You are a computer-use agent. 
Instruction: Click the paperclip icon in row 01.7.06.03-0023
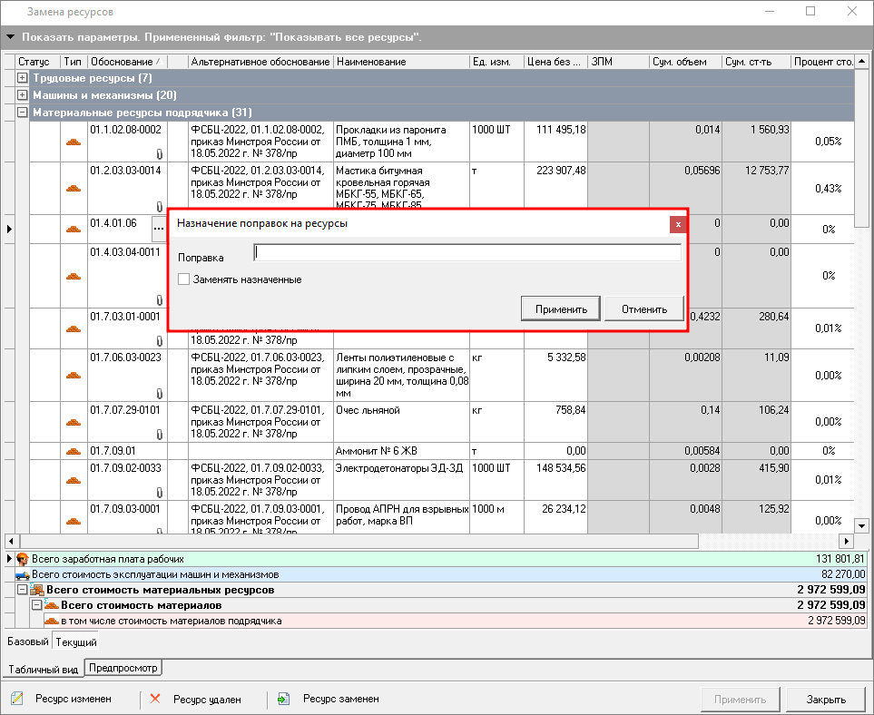[x=159, y=394]
